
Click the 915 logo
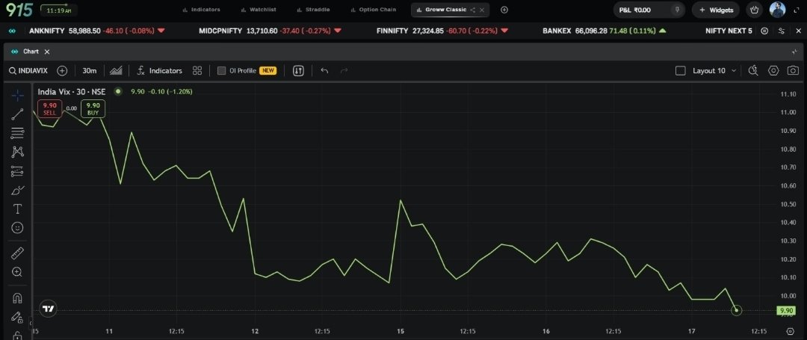tap(19, 10)
